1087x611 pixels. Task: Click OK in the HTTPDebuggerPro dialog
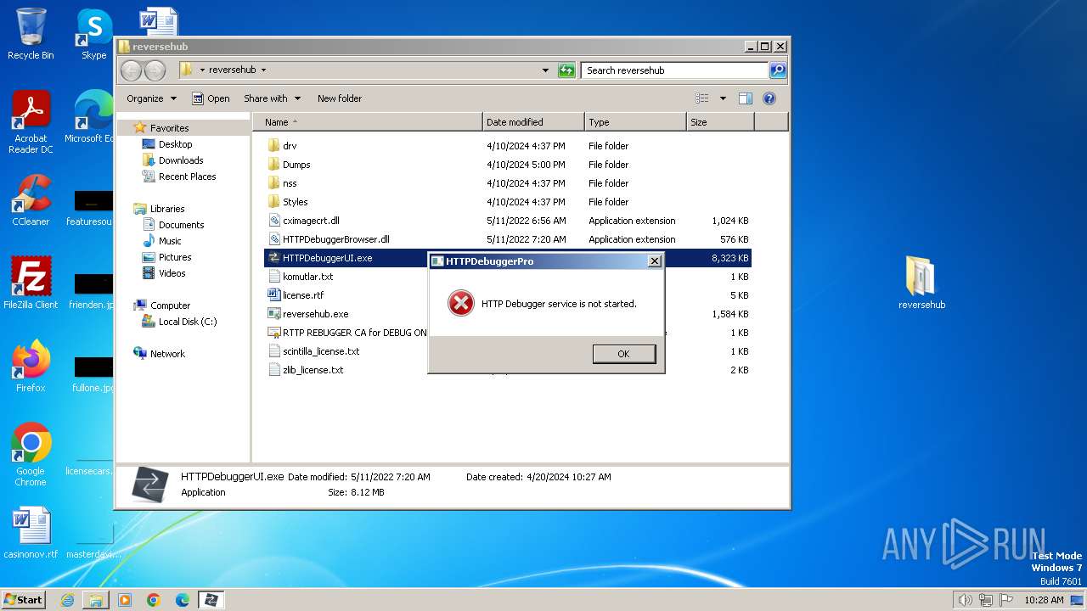click(624, 354)
